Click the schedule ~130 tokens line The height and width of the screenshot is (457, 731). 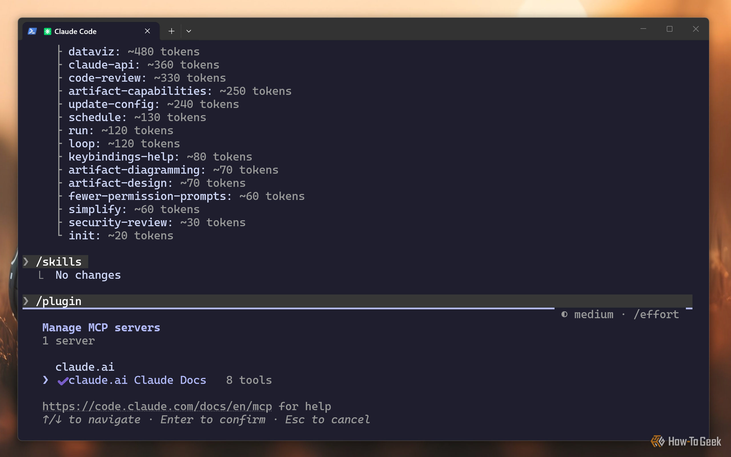(137, 118)
